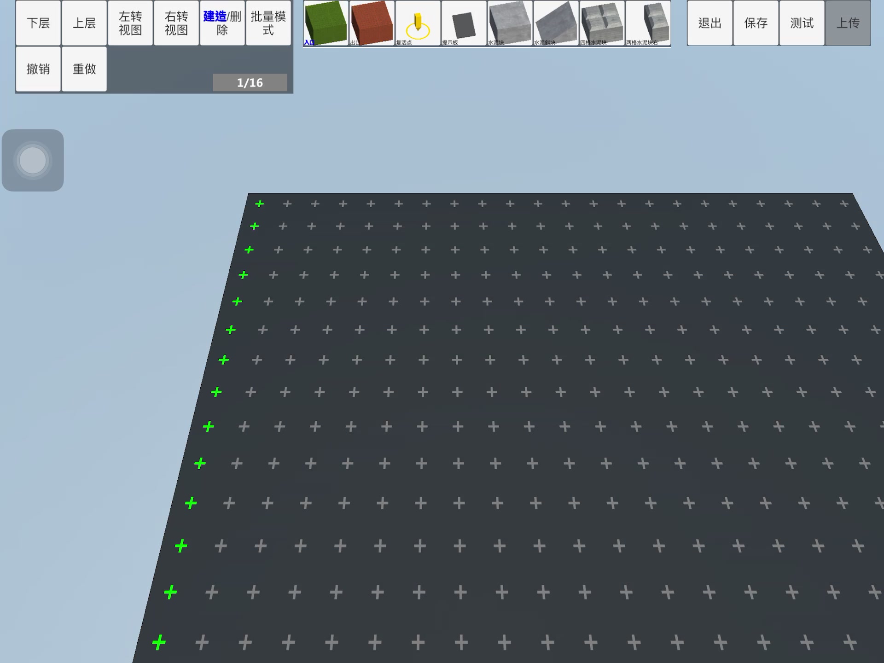The image size is (884, 663).
Task: Click 撤销 to undo last action
Action: [x=38, y=69]
